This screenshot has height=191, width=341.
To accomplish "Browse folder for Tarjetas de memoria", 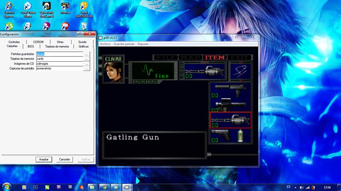I will click(87, 59).
